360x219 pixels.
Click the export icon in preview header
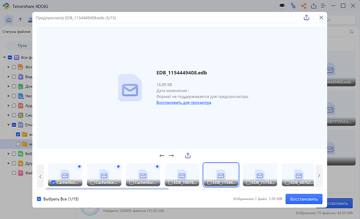pyautogui.click(x=307, y=17)
